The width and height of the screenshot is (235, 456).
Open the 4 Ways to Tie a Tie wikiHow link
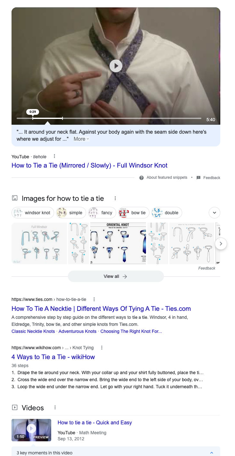(x=53, y=357)
